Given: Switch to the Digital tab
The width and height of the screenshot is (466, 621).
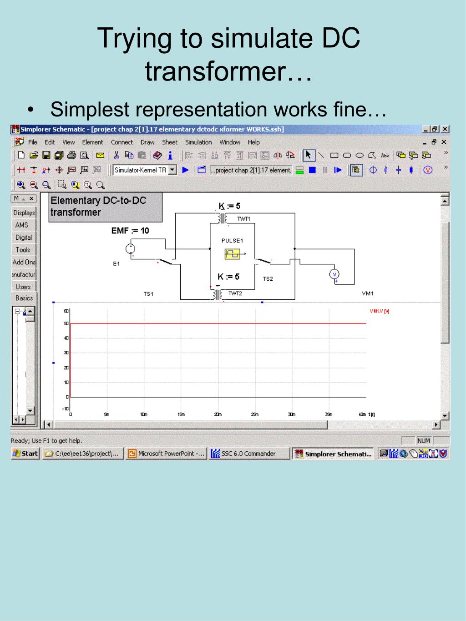Looking at the screenshot, I should (24, 237).
